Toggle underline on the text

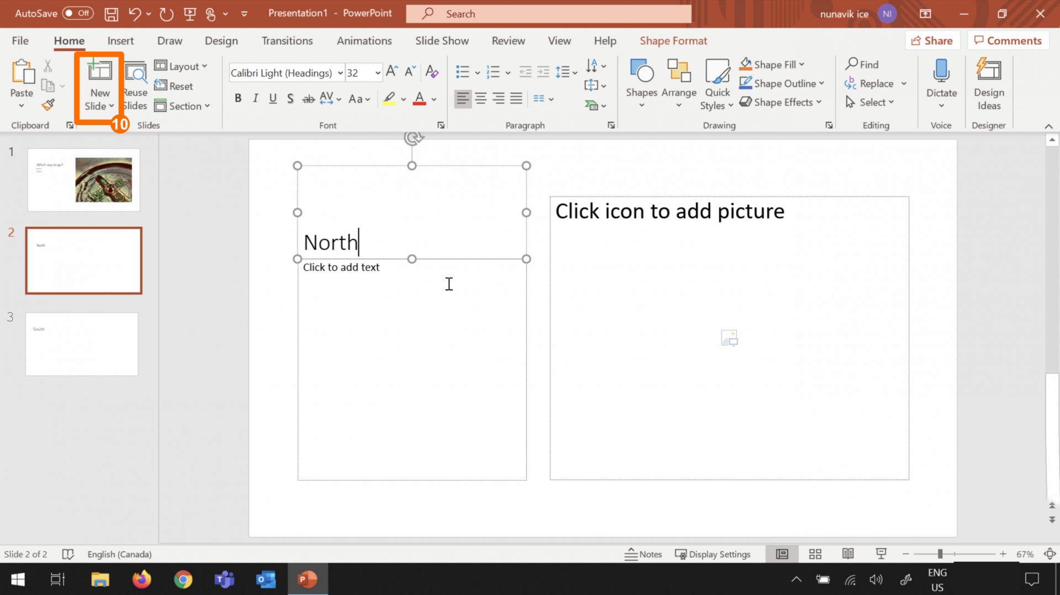click(x=273, y=98)
